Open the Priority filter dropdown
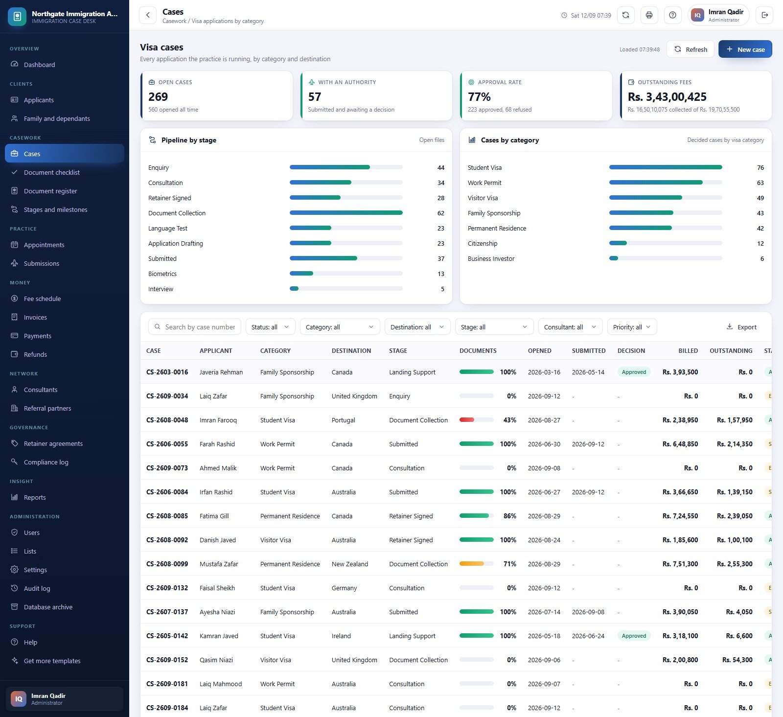Screen dimensions: 783x717 632,327
